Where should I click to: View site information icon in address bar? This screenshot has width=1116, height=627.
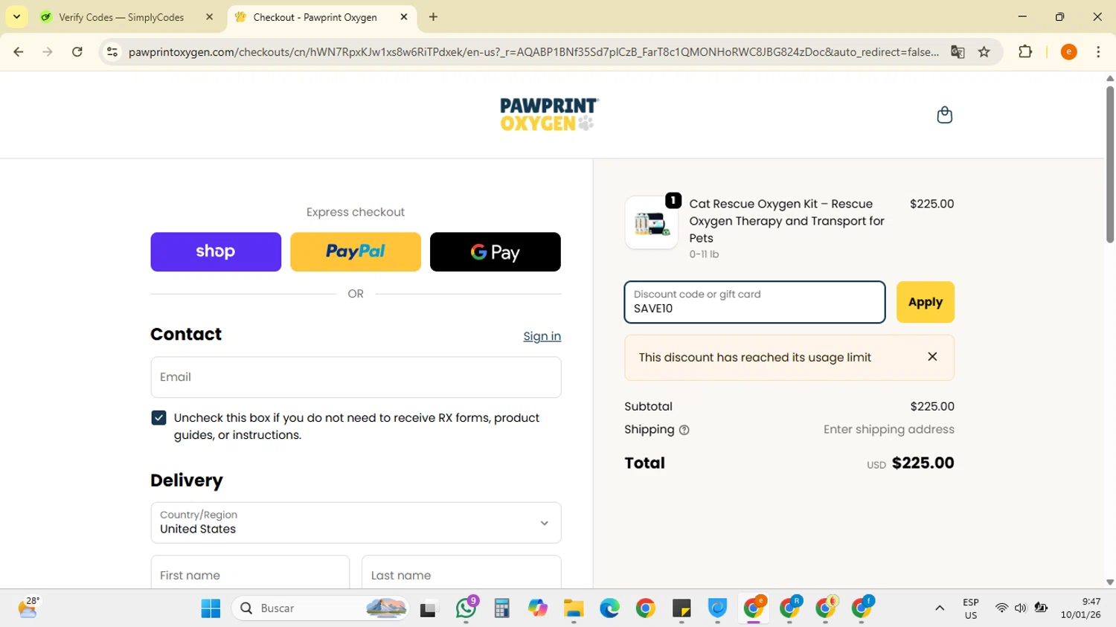coord(112,52)
